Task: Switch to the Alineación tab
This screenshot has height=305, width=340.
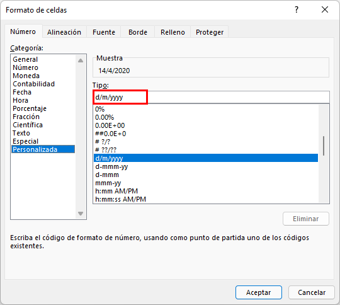Action: tap(64, 32)
